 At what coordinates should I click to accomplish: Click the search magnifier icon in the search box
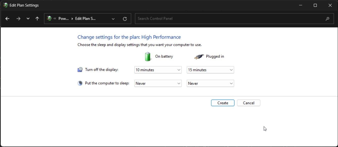(327, 18)
